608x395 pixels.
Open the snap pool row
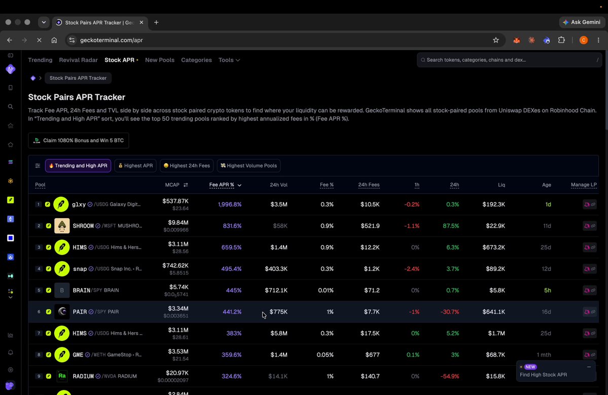313,269
